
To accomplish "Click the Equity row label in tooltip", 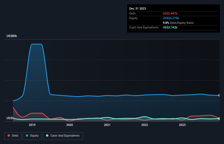I will [133, 18].
